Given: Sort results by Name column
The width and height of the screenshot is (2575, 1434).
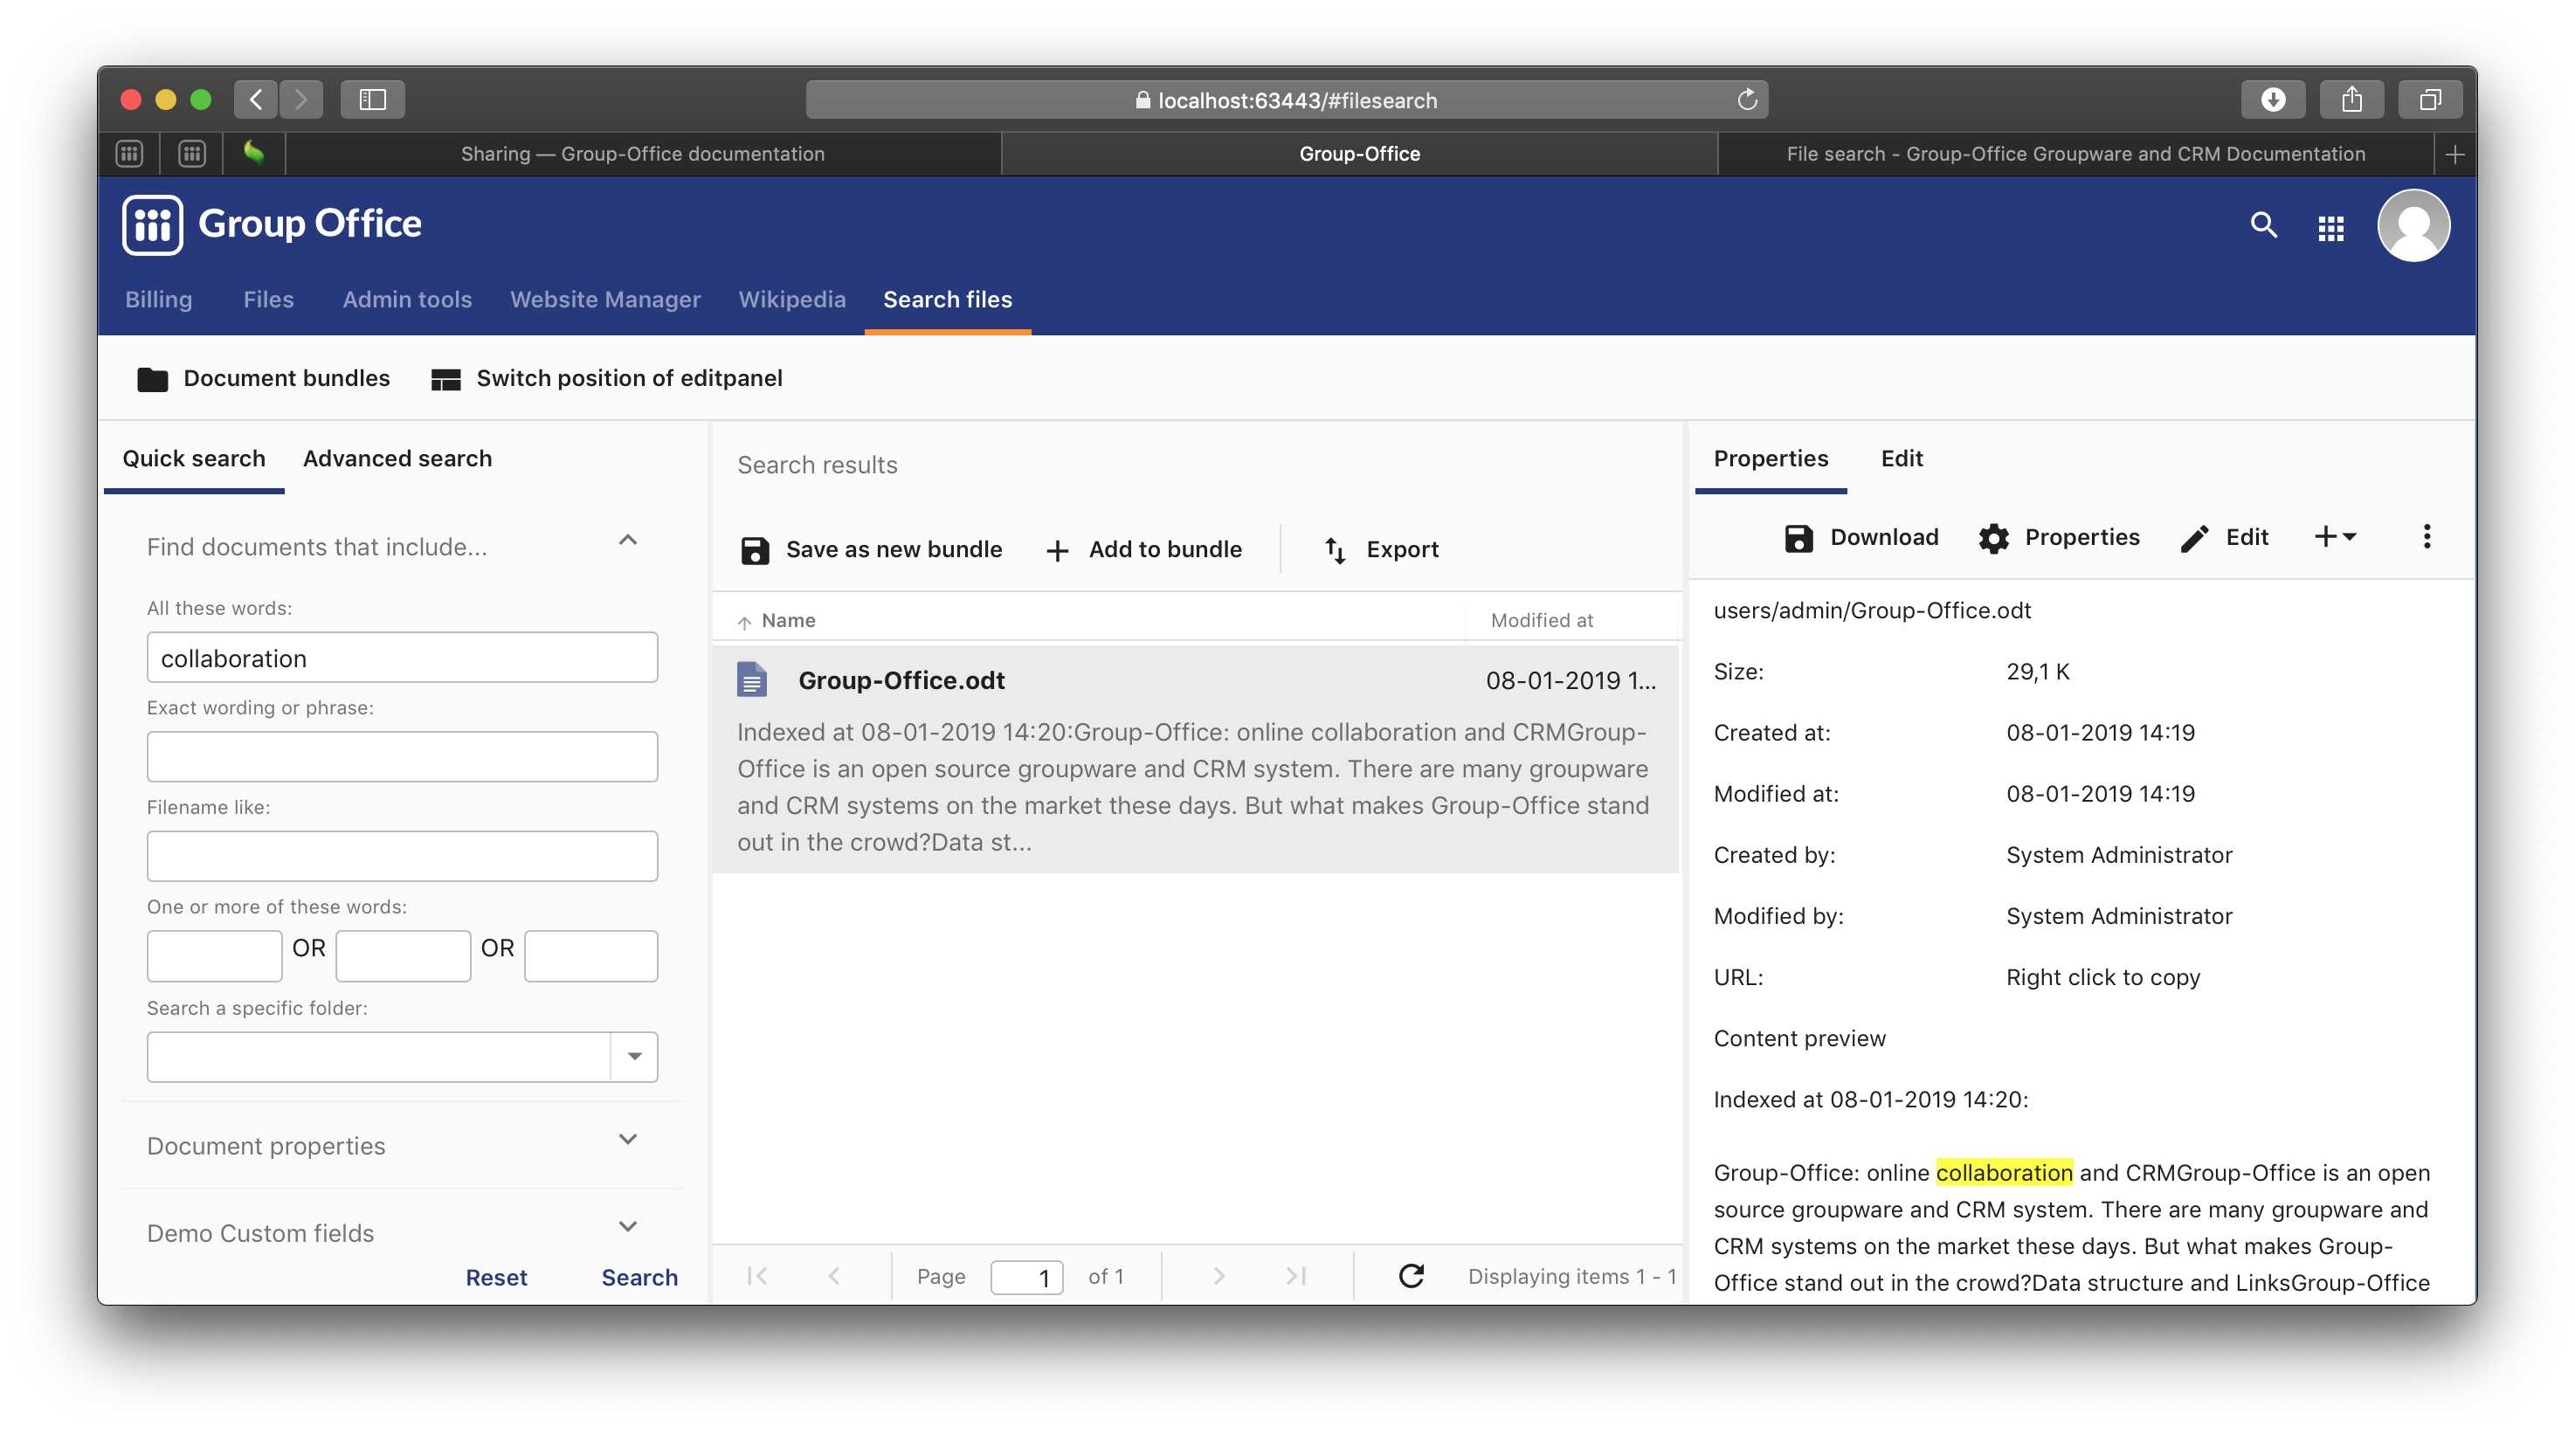Looking at the screenshot, I should click(x=789, y=621).
